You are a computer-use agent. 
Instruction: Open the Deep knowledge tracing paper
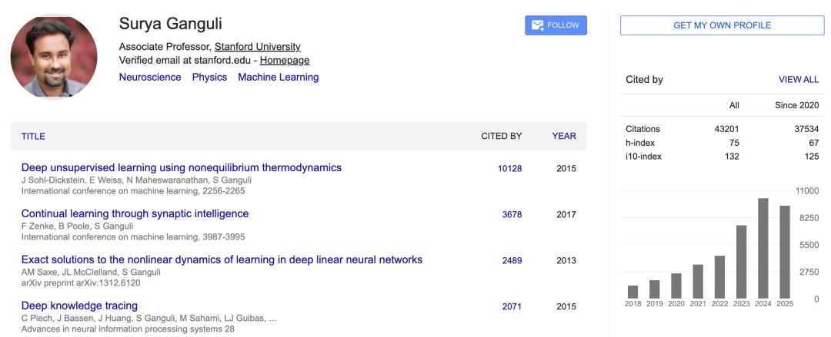[x=79, y=306]
